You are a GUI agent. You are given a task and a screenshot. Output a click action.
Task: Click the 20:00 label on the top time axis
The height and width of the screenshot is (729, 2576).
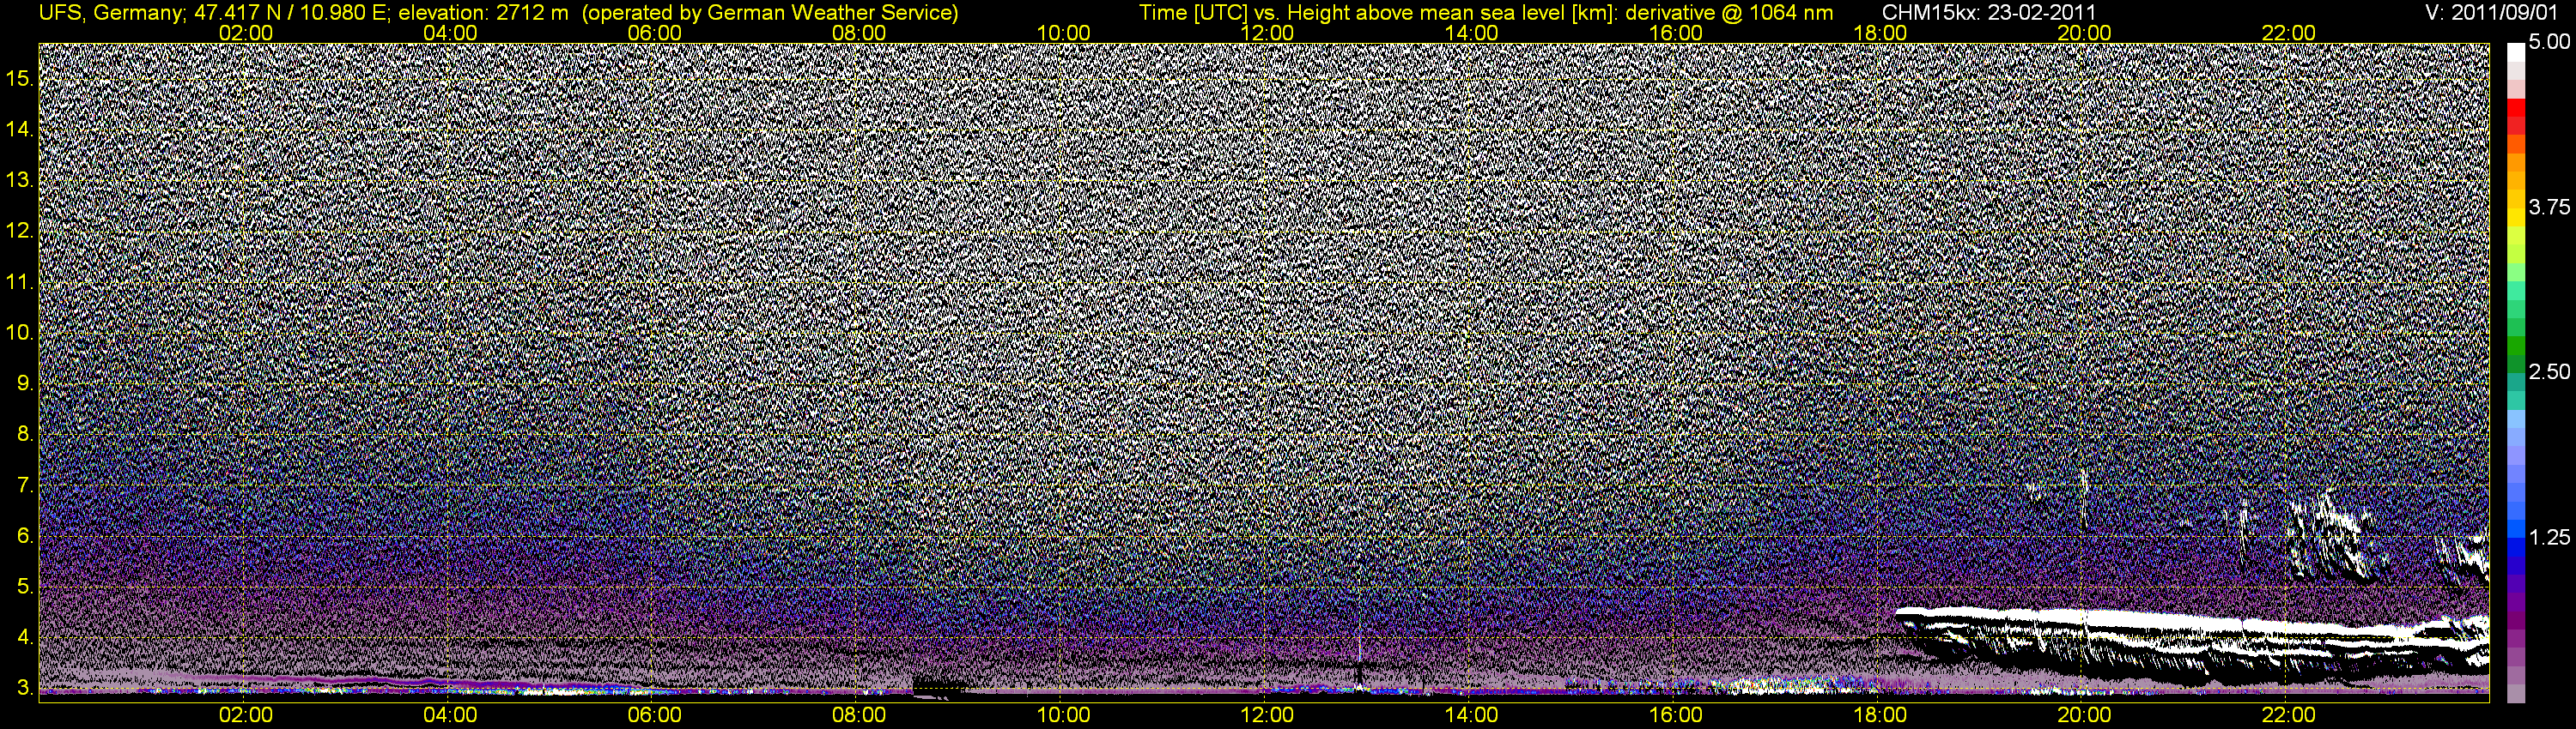pyautogui.click(x=2084, y=33)
